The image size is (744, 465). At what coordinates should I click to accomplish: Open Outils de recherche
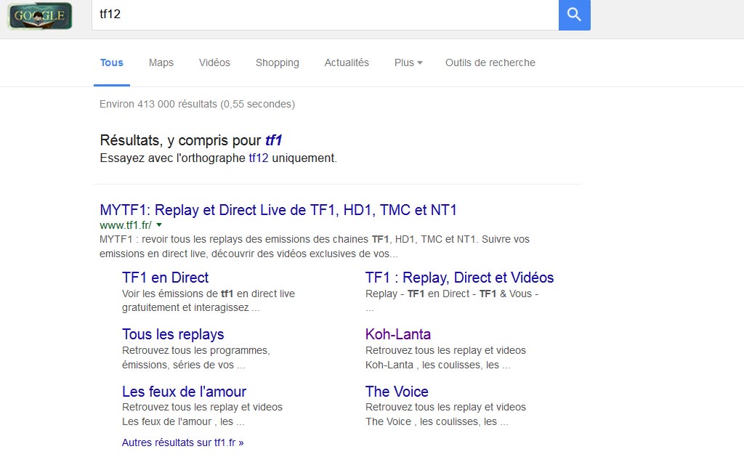(x=490, y=62)
